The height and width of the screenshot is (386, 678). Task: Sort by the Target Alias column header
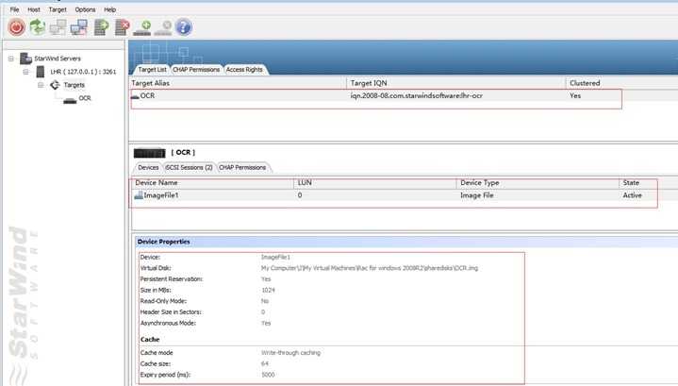point(239,83)
